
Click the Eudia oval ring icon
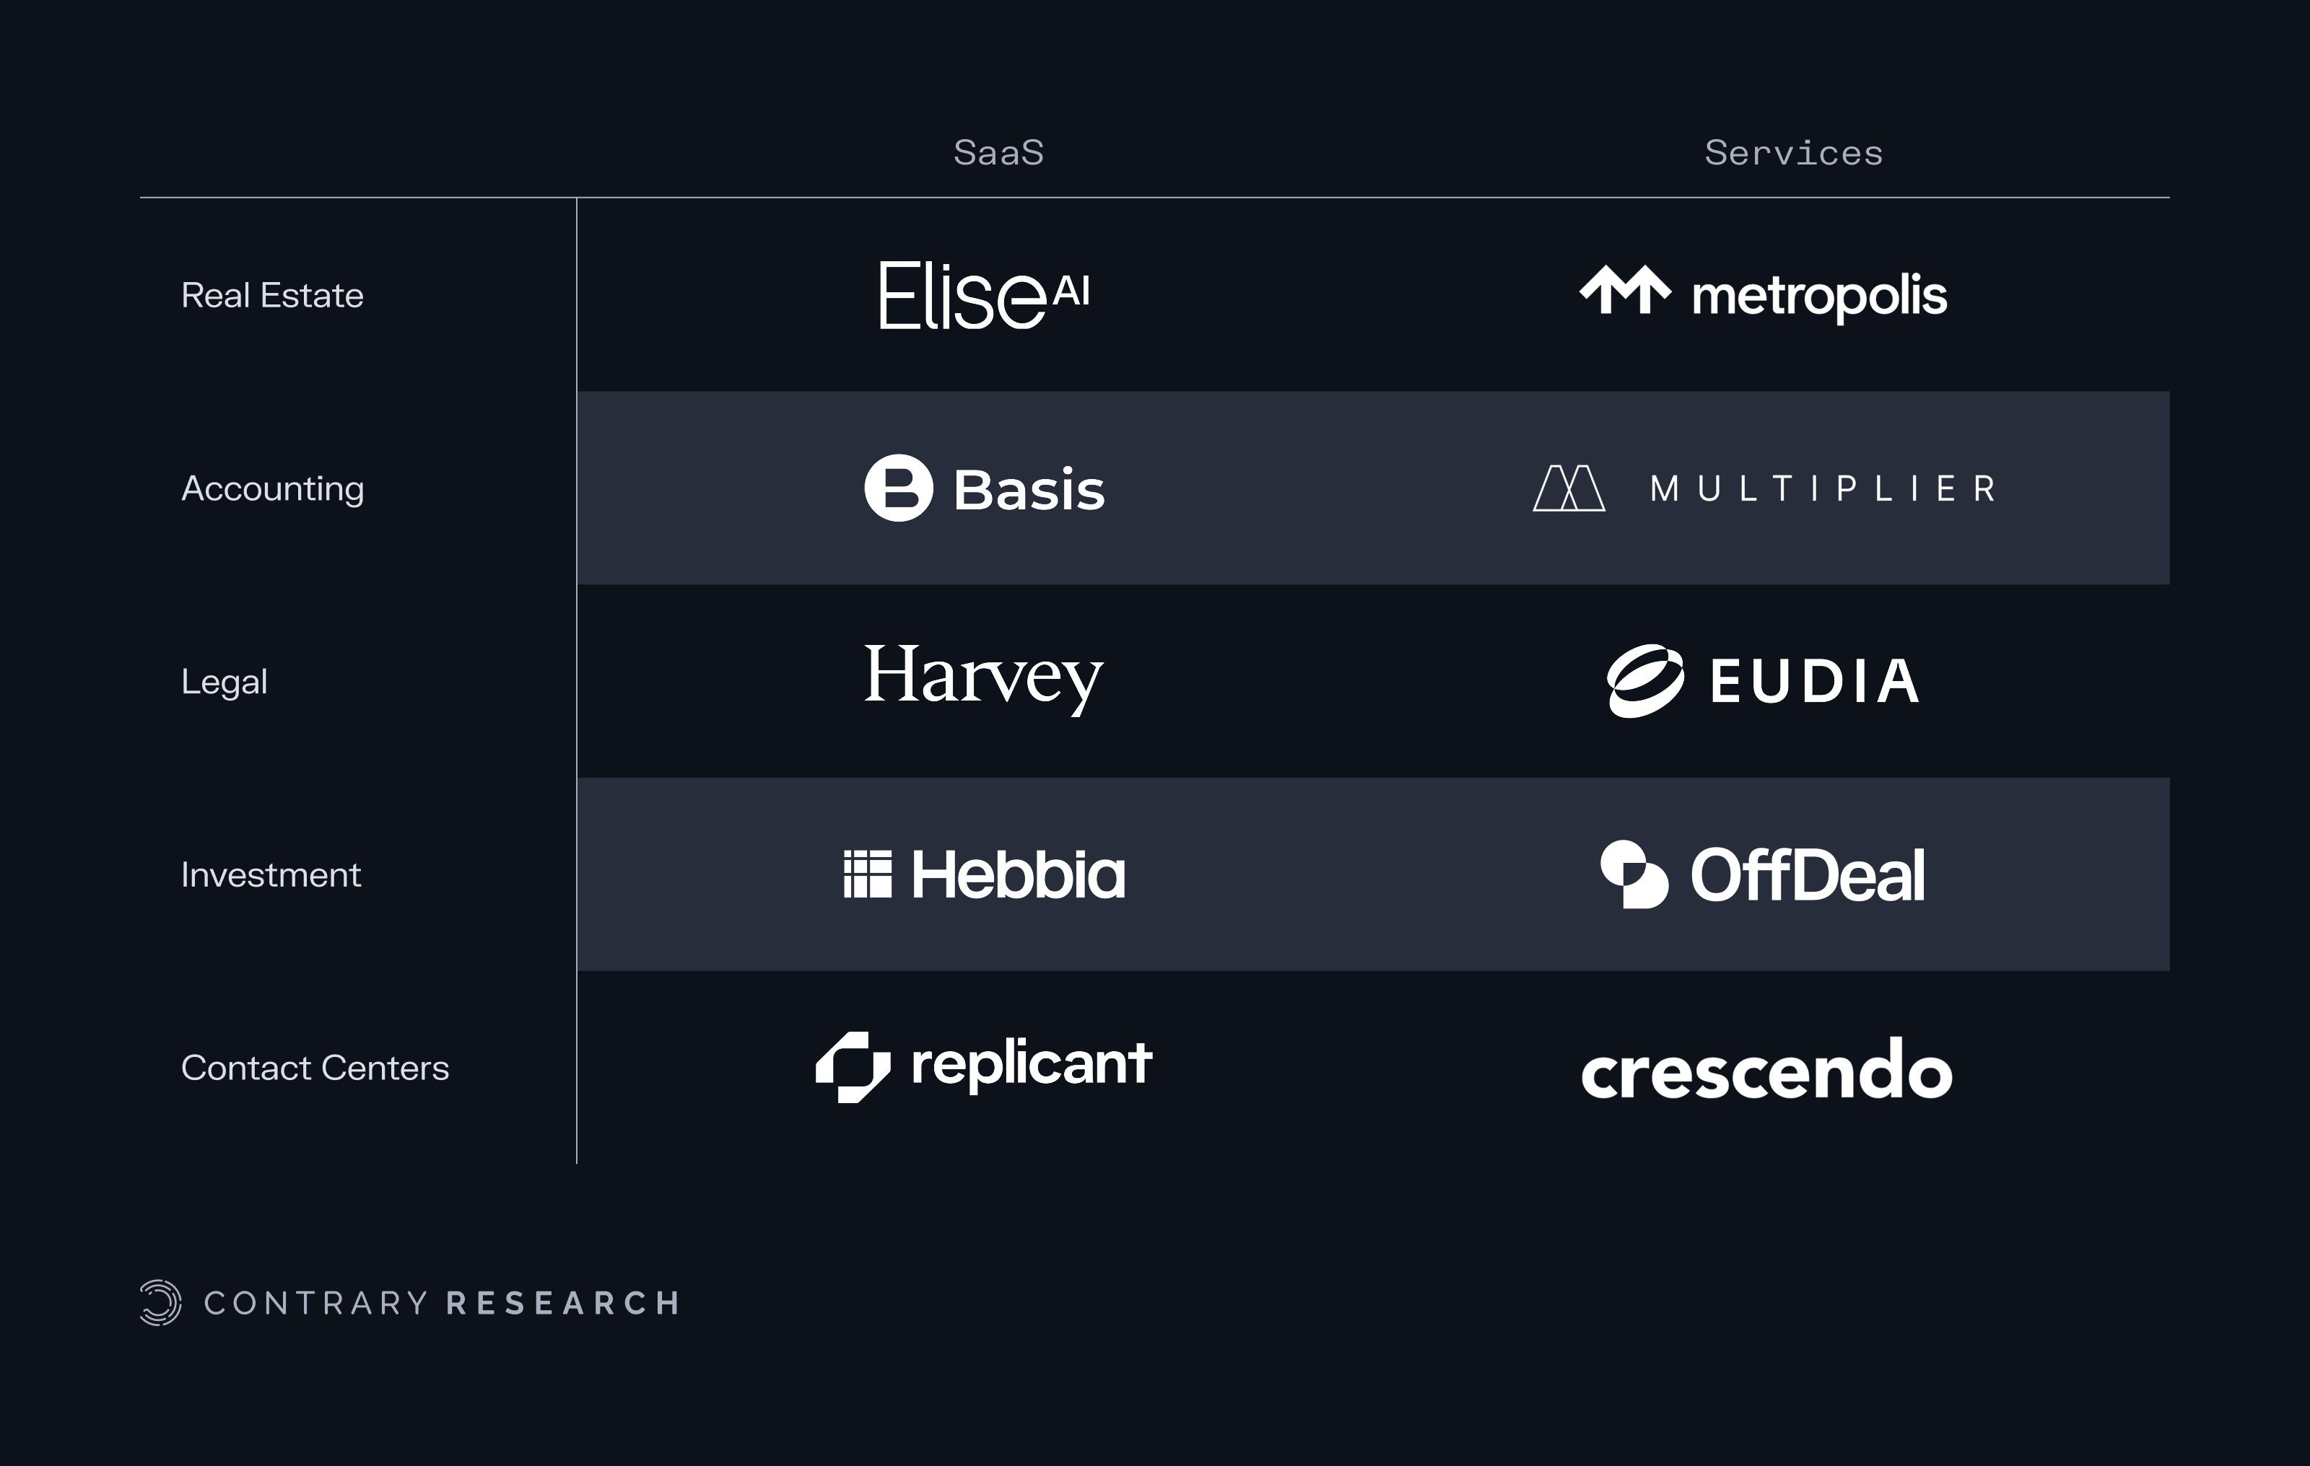1645,681
